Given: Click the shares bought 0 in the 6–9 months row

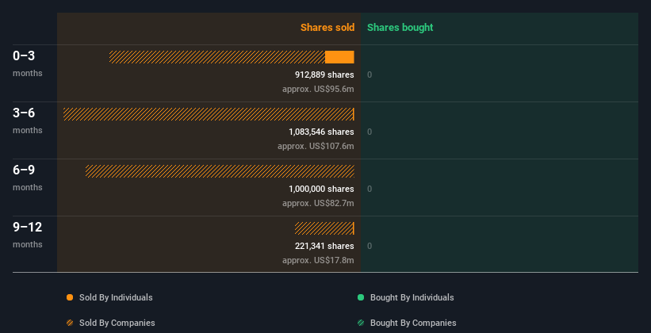Looking at the screenshot, I should 370,189.
